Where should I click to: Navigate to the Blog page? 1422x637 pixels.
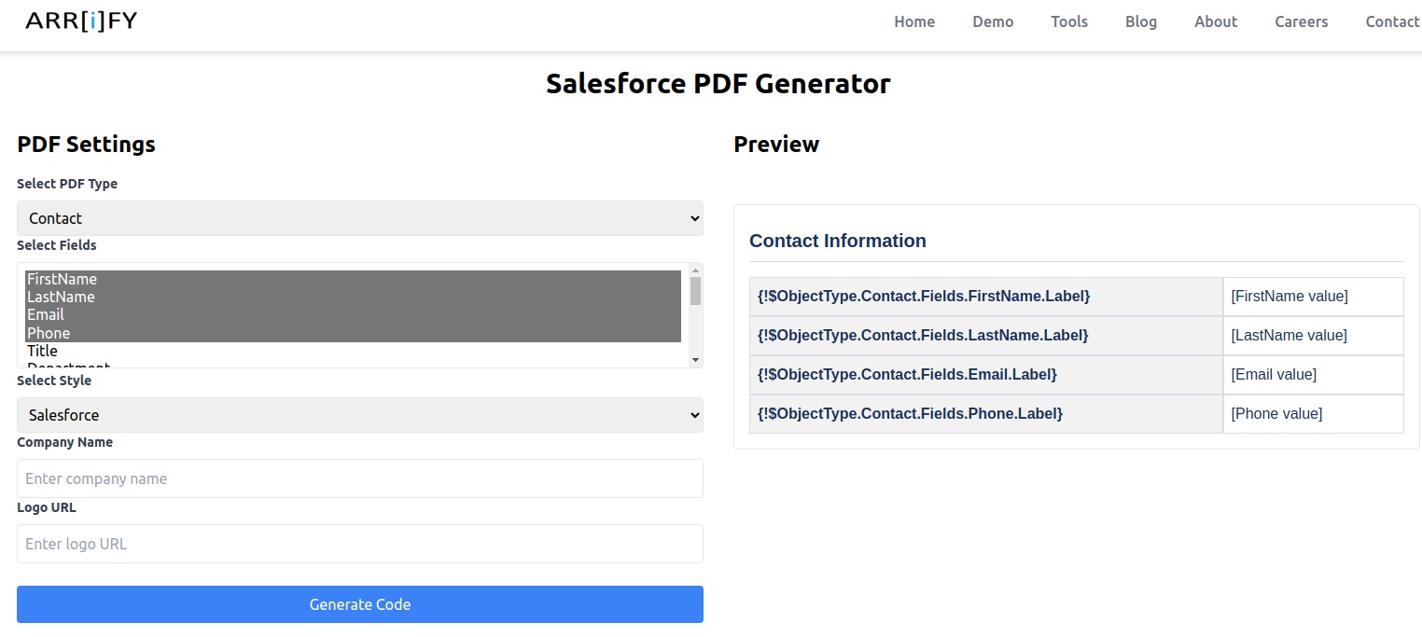click(1140, 21)
